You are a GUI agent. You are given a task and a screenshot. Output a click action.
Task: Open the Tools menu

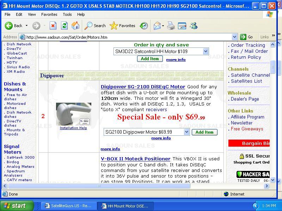click(67, 14)
